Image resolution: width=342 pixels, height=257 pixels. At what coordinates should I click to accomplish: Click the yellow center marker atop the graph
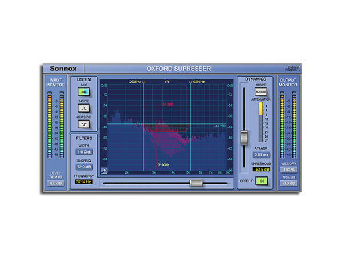tap(167, 82)
